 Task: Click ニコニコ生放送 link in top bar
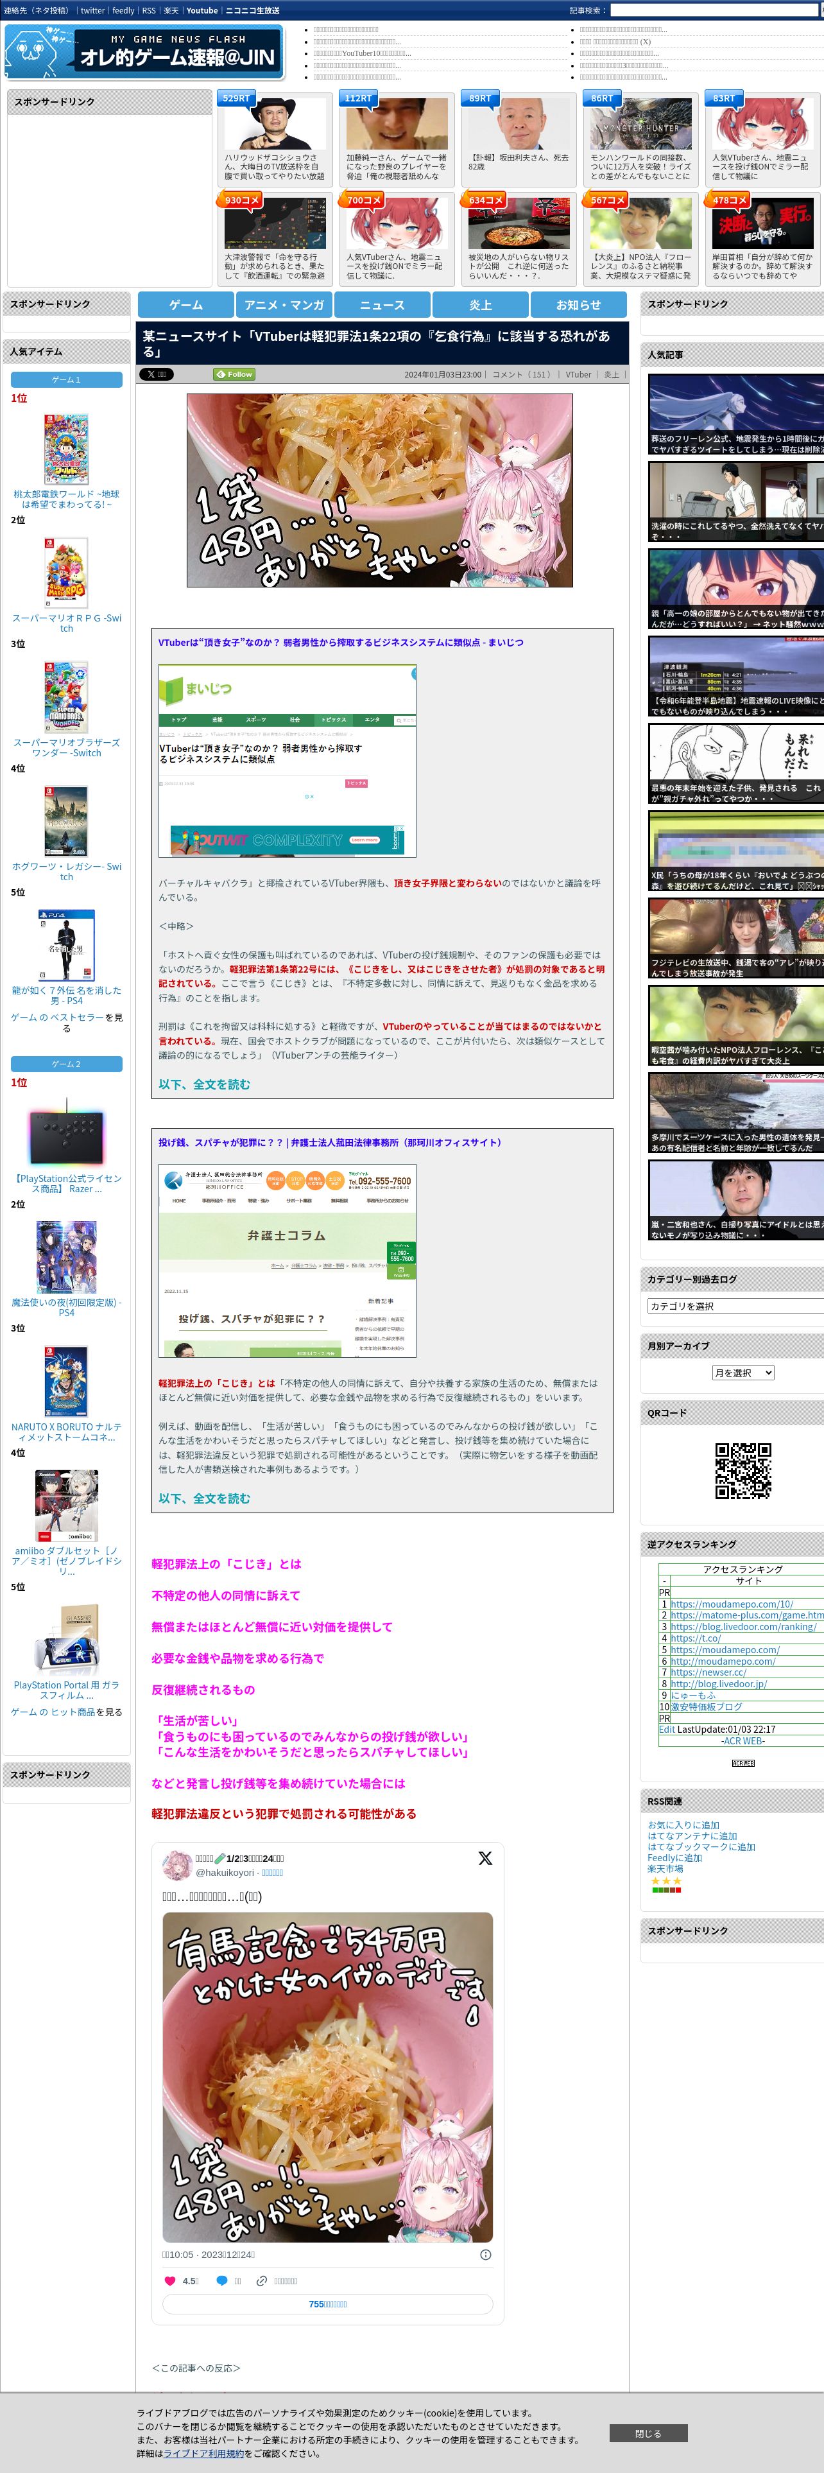coord(252,10)
